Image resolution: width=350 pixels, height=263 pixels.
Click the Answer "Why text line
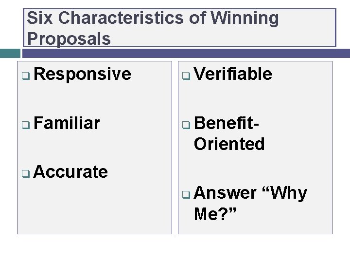[250, 193]
